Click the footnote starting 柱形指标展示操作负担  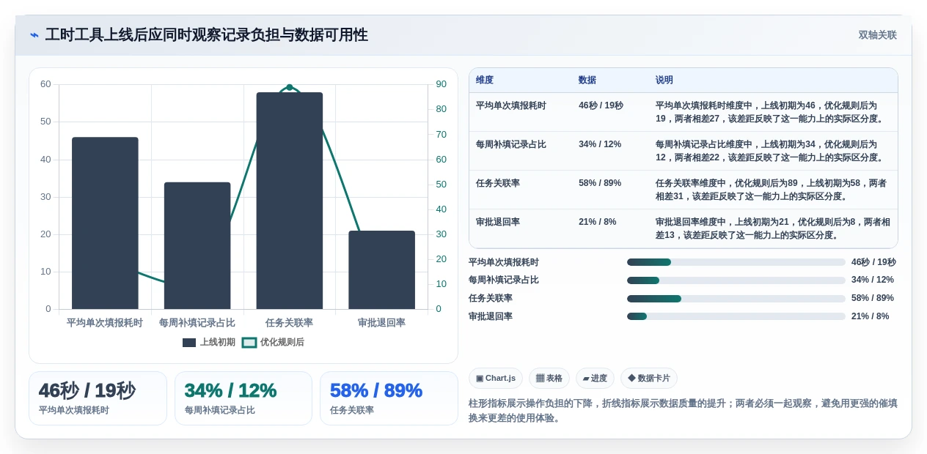click(x=683, y=410)
